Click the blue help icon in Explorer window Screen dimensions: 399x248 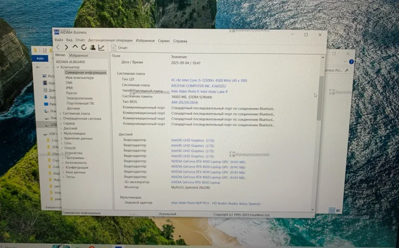(x=351, y=62)
